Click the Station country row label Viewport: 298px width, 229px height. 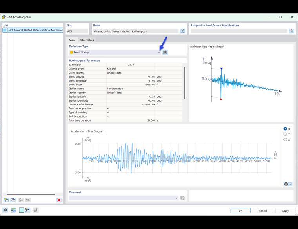click(x=77, y=93)
